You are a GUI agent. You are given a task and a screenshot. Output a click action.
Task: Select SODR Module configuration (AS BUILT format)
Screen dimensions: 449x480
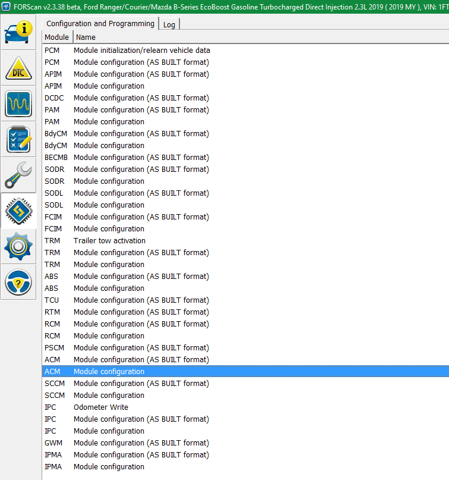click(x=245, y=170)
